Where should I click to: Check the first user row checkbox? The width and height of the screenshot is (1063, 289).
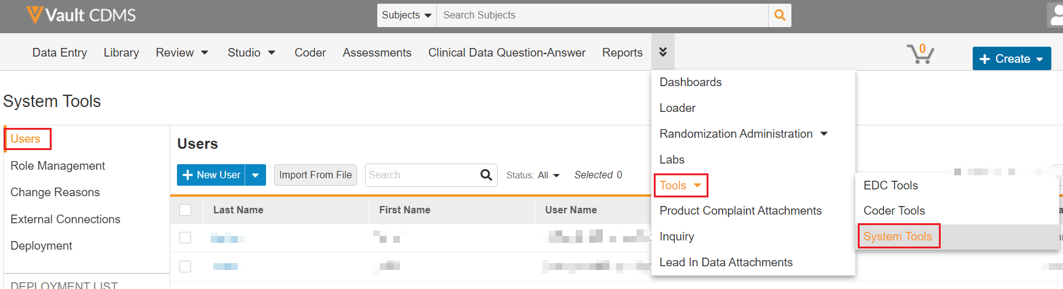[x=185, y=238]
